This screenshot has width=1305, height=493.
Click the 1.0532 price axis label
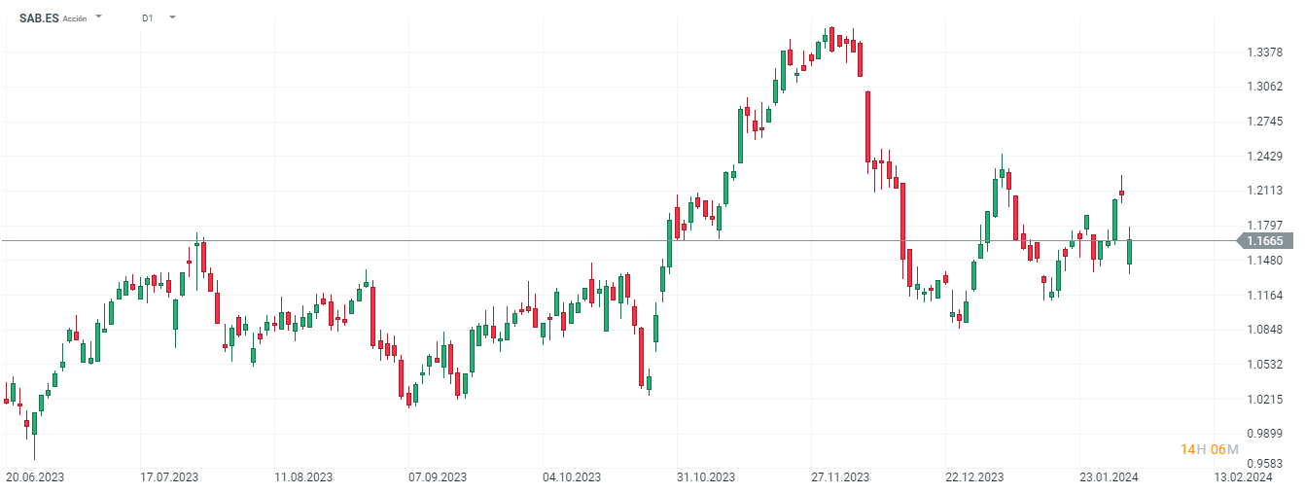click(x=1265, y=365)
